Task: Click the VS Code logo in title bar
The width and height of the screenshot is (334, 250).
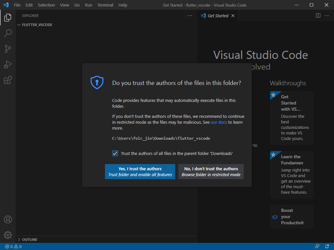Action: [6, 5]
